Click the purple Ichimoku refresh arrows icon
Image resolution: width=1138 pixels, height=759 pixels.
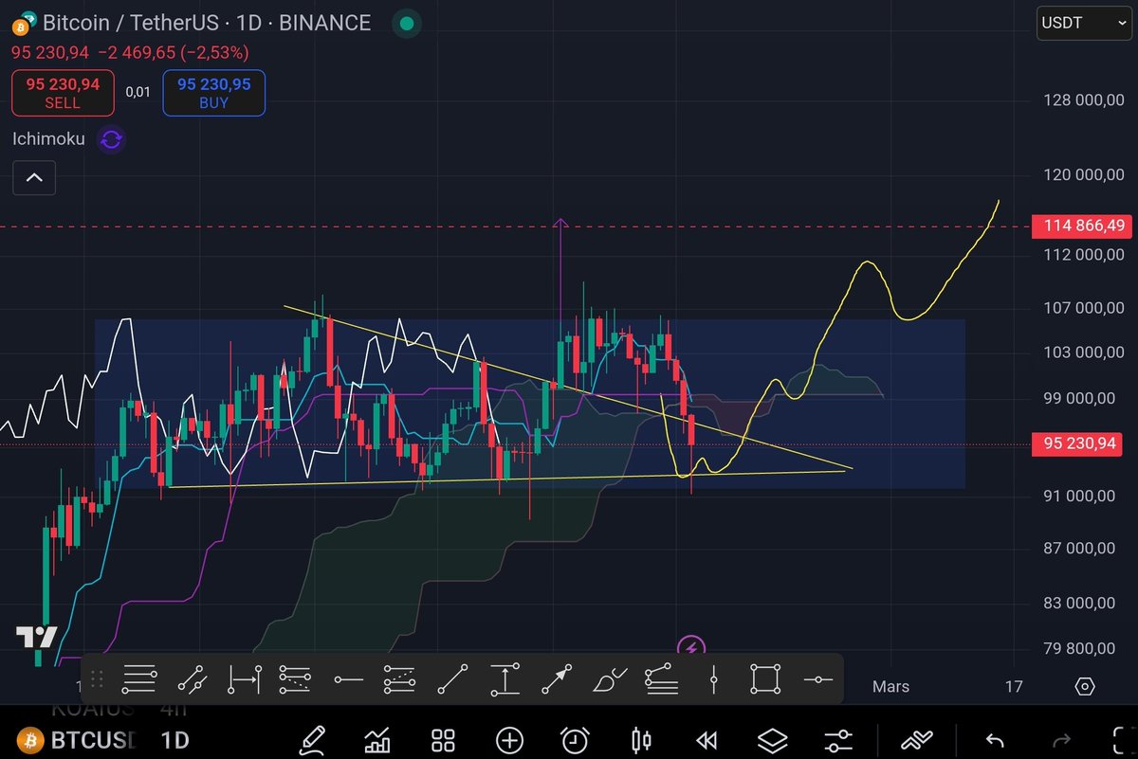tap(111, 140)
